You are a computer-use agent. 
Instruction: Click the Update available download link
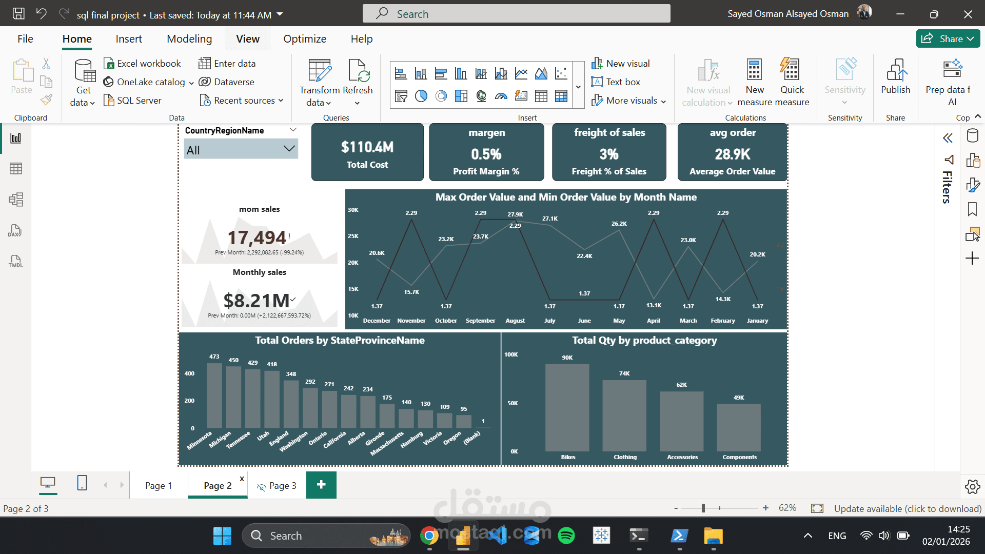pos(907,508)
